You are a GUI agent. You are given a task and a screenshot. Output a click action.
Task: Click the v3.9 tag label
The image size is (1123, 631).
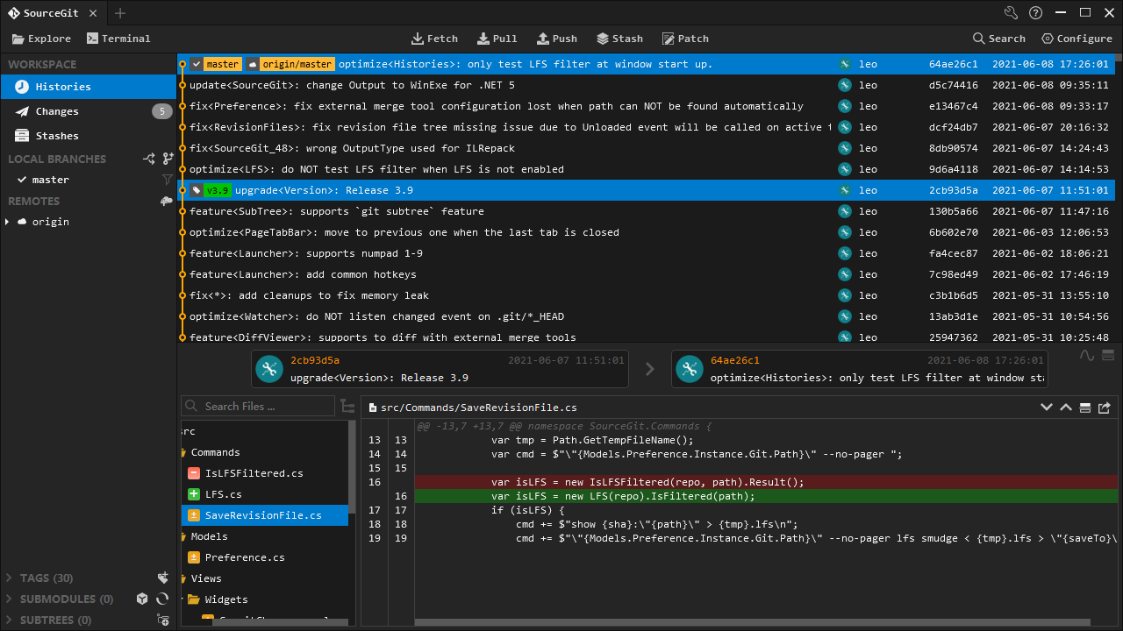coord(209,190)
